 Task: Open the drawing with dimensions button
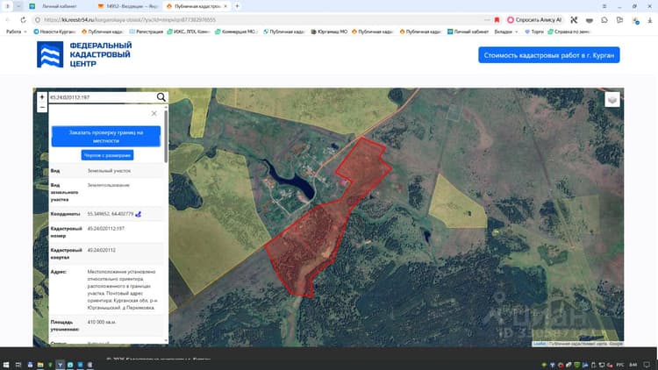point(107,155)
